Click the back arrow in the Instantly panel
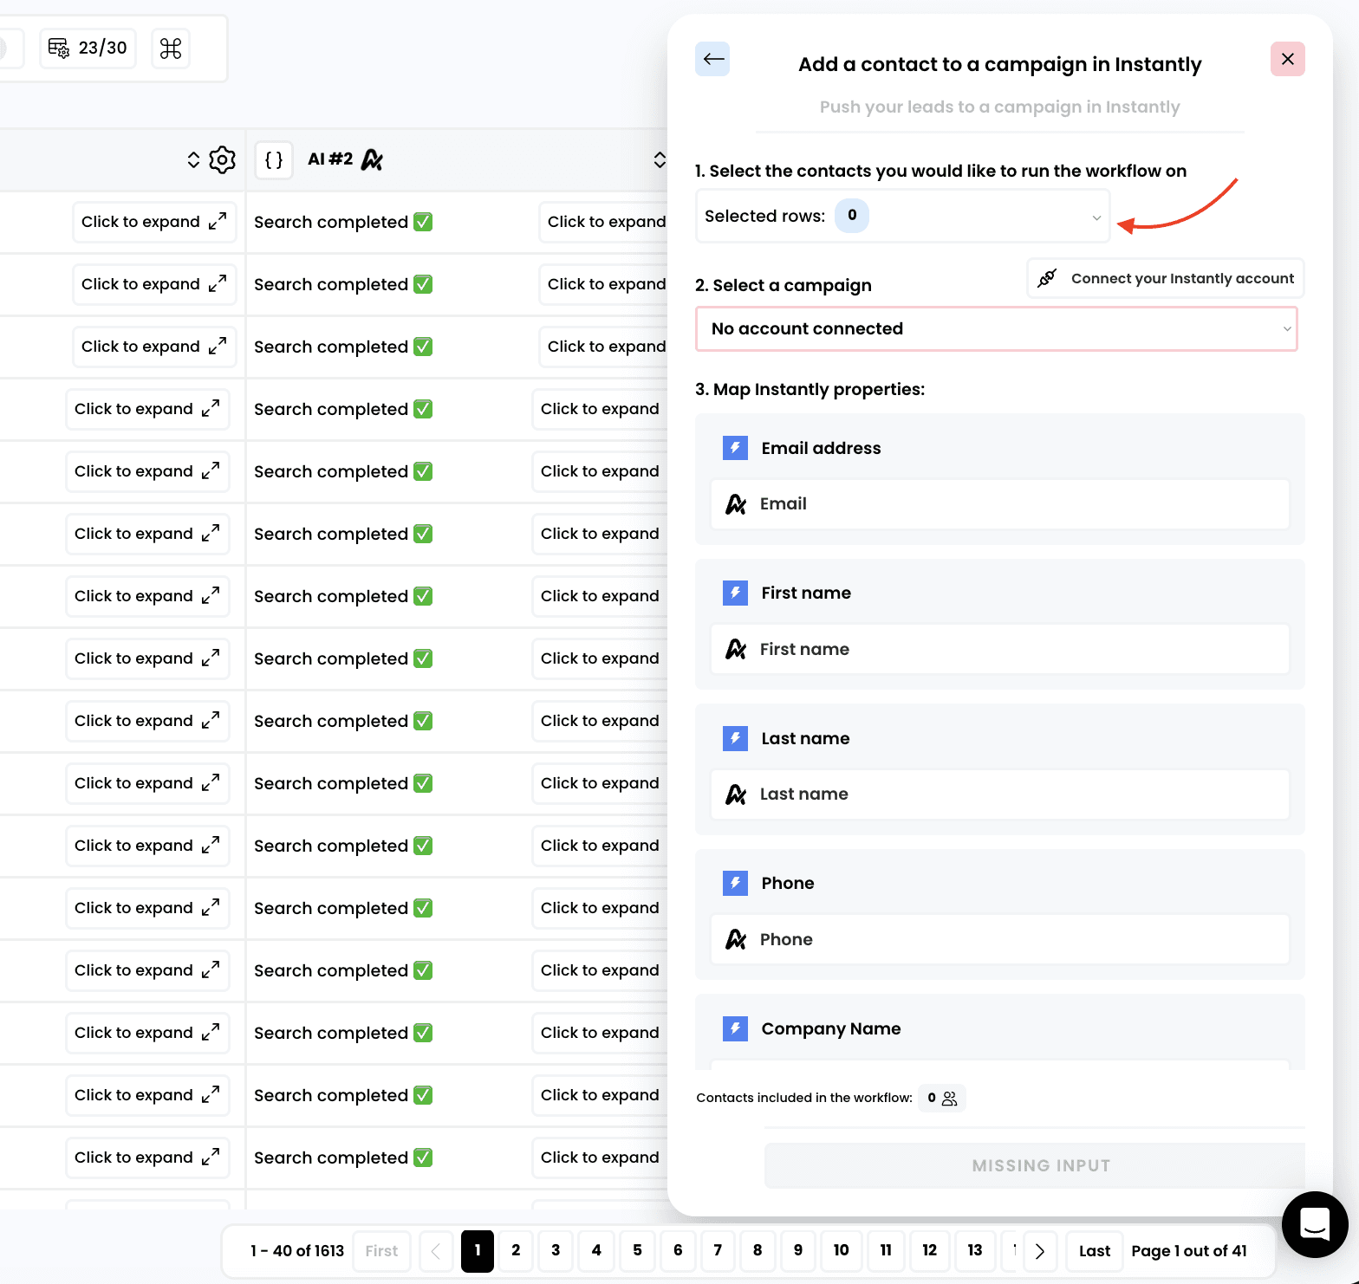Viewport: 1359px width, 1284px height. (712, 59)
